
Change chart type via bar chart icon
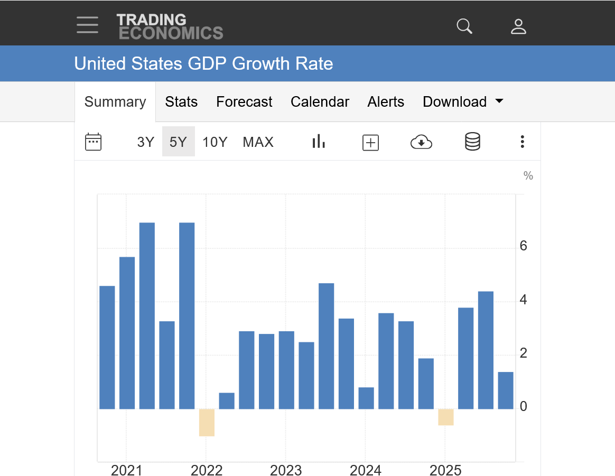(x=319, y=141)
